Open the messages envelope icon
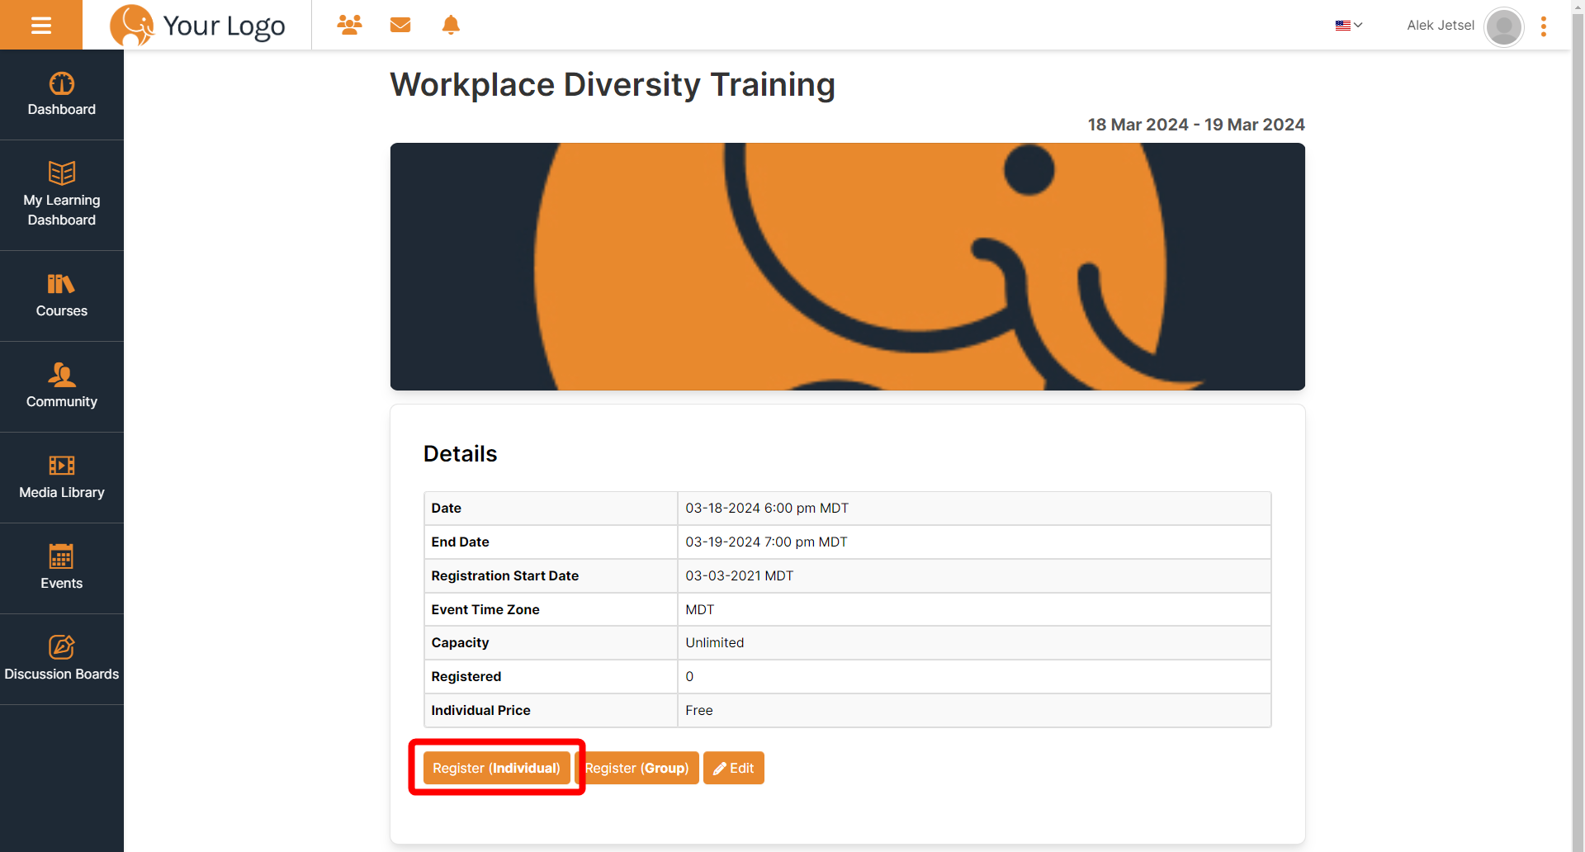Screen dimensions: 1585x852 click(400, 25)
